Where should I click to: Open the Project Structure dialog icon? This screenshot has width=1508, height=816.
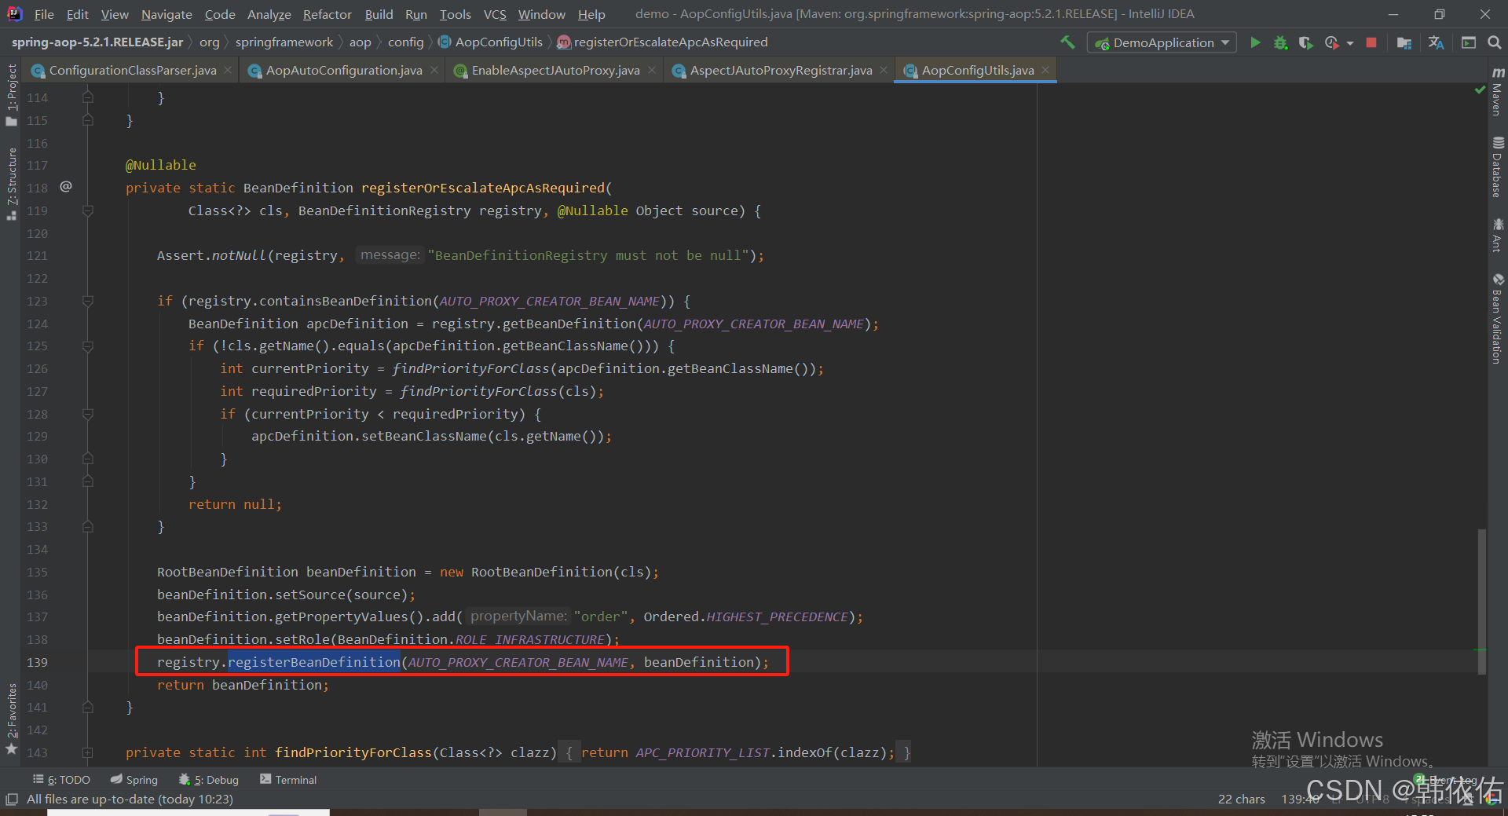[1404, 42]
